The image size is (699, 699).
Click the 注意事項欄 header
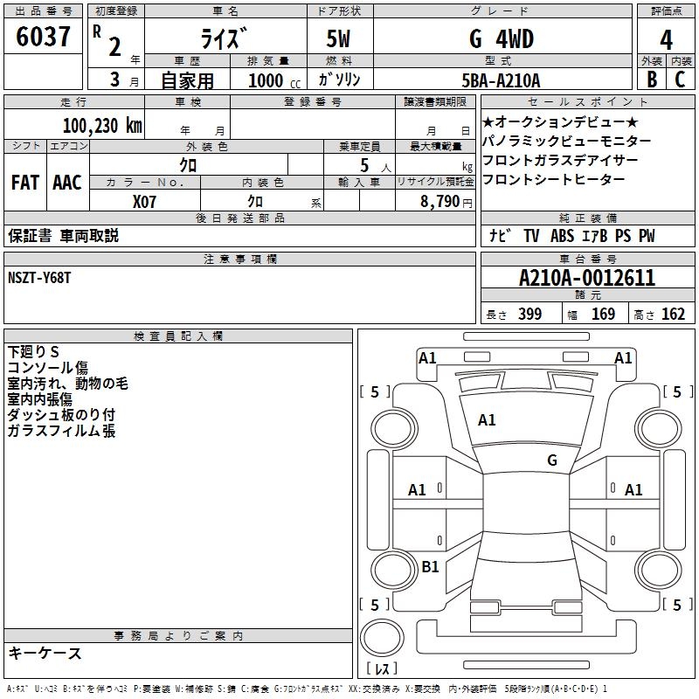pos(239,259)
